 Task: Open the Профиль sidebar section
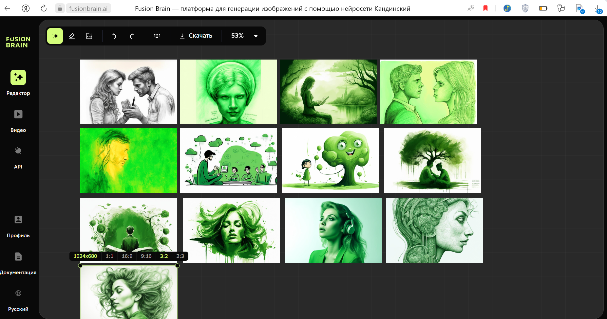pos(18,226)
